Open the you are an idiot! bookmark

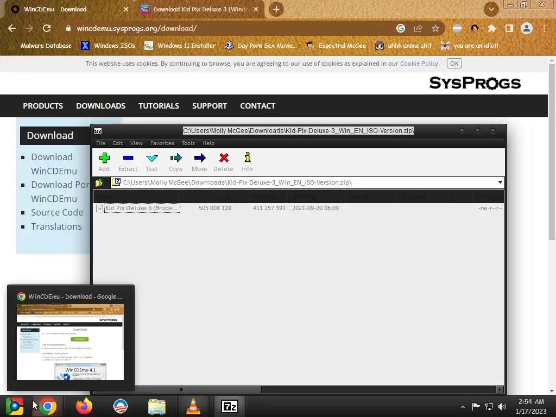pyautogui.click(x=470, y=46)
